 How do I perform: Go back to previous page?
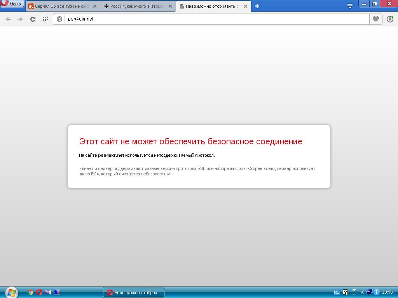click(8, 19)
